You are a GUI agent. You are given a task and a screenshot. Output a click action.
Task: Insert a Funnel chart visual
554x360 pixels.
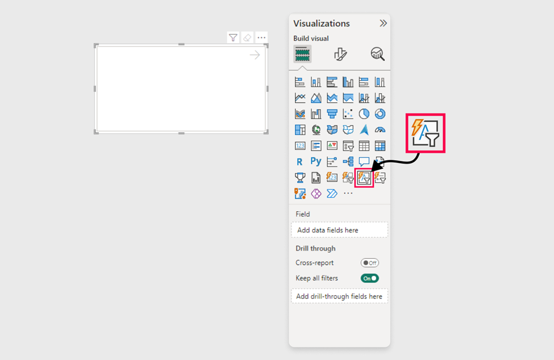(332, 114)
